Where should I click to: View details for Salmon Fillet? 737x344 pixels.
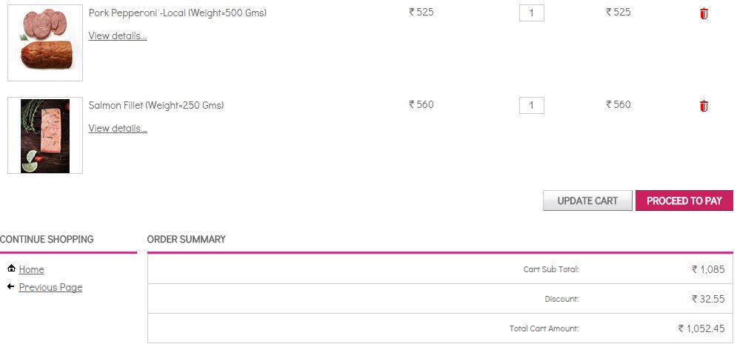click(x=118, y=128)
